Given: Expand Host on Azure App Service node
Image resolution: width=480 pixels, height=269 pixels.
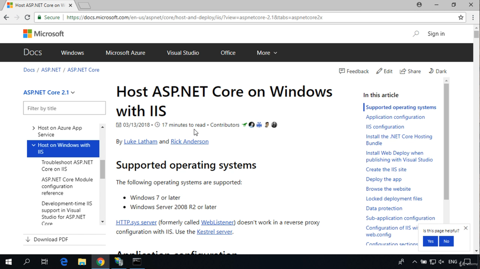Looking at the screenshot, I should pyautogui.click(x=34, y=128).
